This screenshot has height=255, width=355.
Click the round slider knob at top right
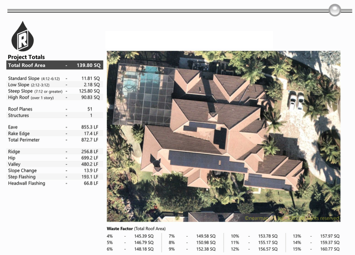pyautogui.click(x=335, y=10)
